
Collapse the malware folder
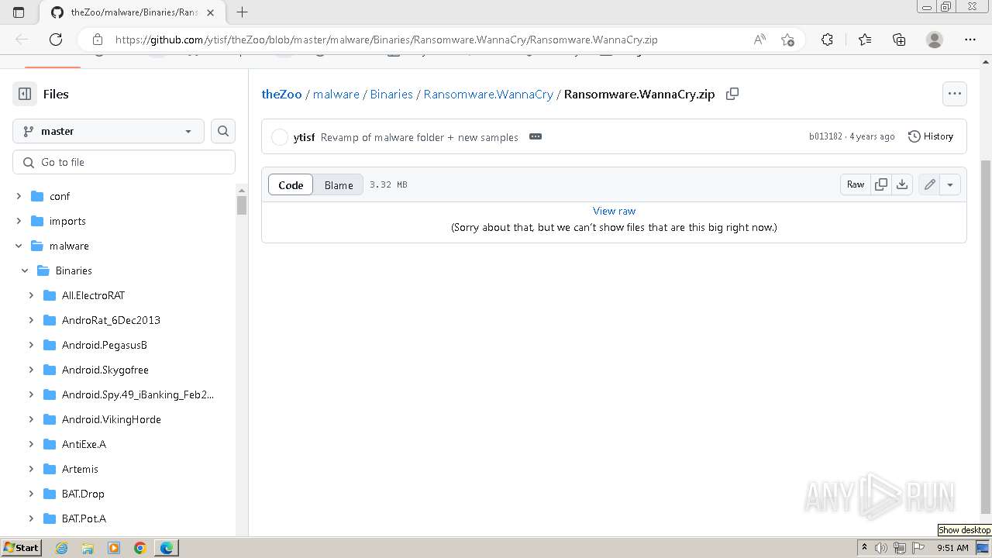[19, 246]
